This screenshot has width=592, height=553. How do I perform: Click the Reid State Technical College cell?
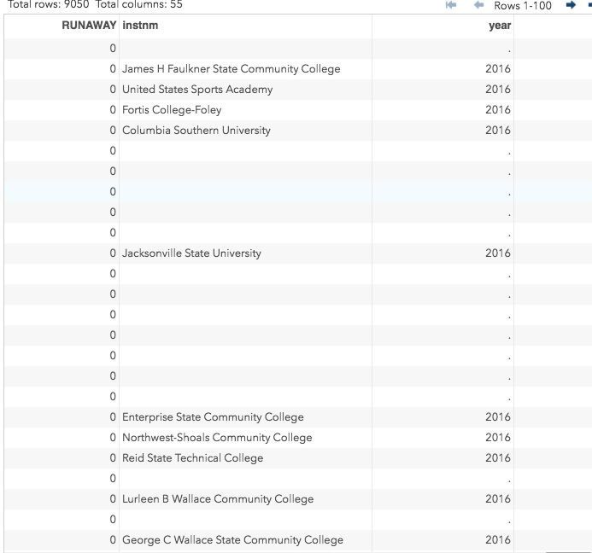click(x=192, y=458)
